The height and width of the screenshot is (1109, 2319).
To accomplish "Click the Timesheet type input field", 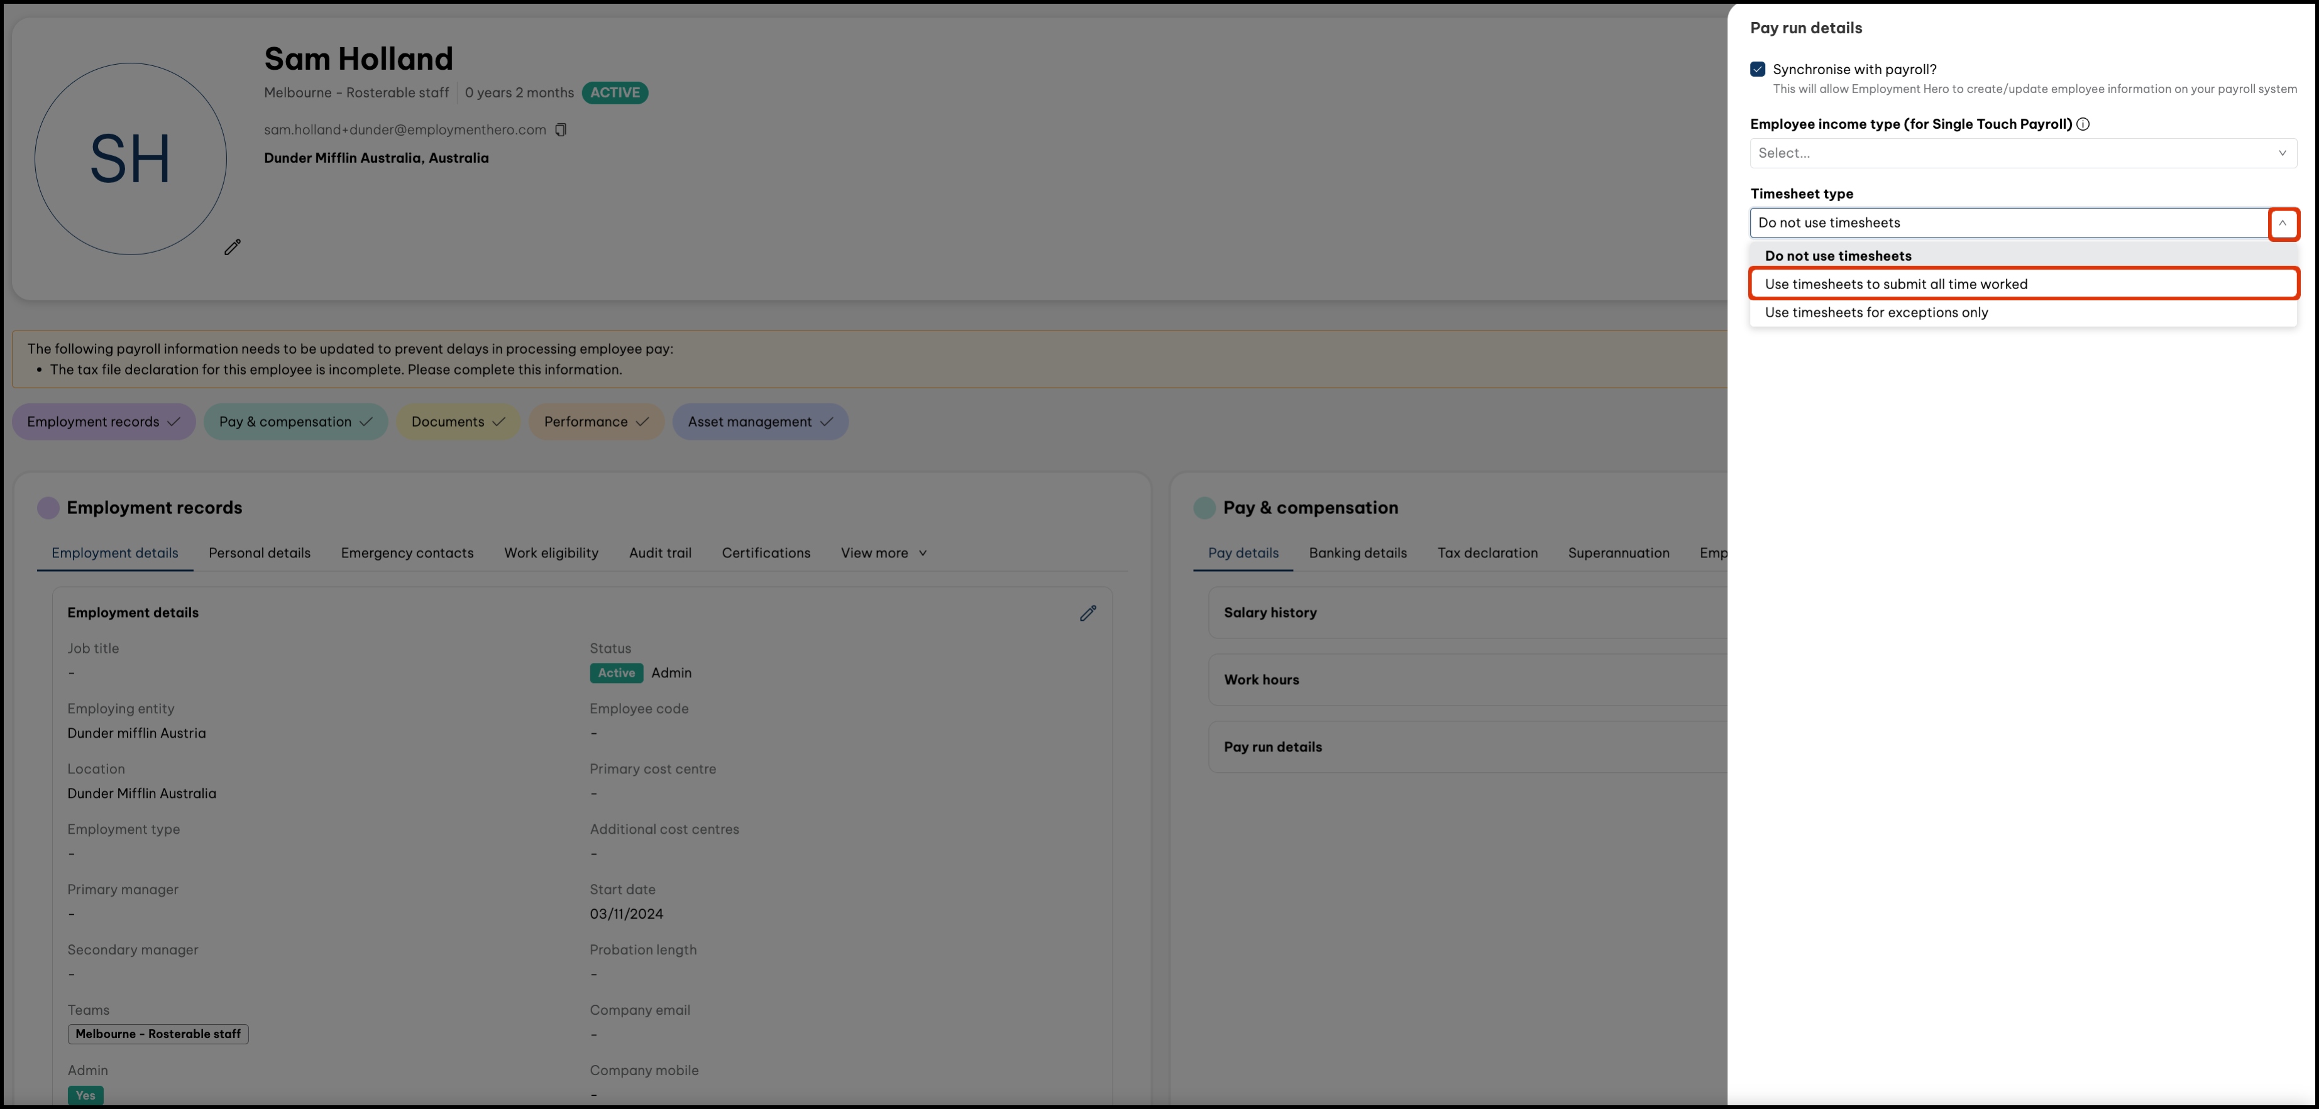I will [x=2008, y=223].
